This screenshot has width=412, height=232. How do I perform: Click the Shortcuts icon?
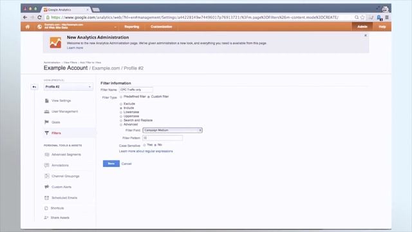pyautogui.click(x=46, y=208)
